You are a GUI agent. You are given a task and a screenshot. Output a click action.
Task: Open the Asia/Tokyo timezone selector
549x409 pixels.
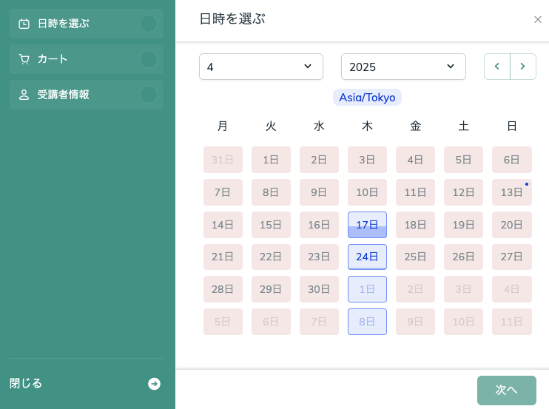tap(367, 98)
